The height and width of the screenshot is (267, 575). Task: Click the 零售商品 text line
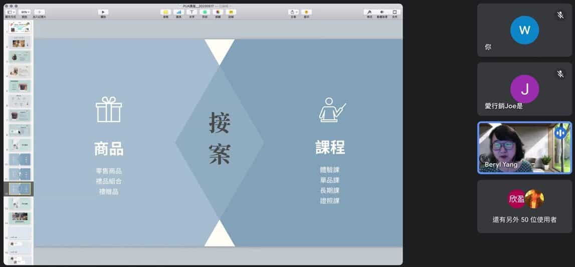click(109, 171)
